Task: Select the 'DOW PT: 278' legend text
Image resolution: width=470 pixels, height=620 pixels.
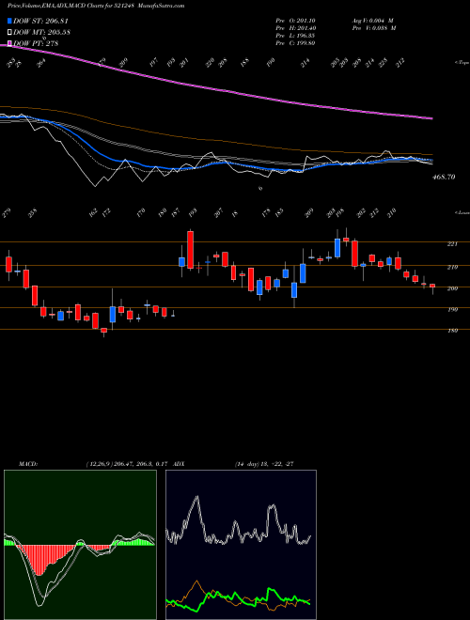Action: (x=36, y=43)
